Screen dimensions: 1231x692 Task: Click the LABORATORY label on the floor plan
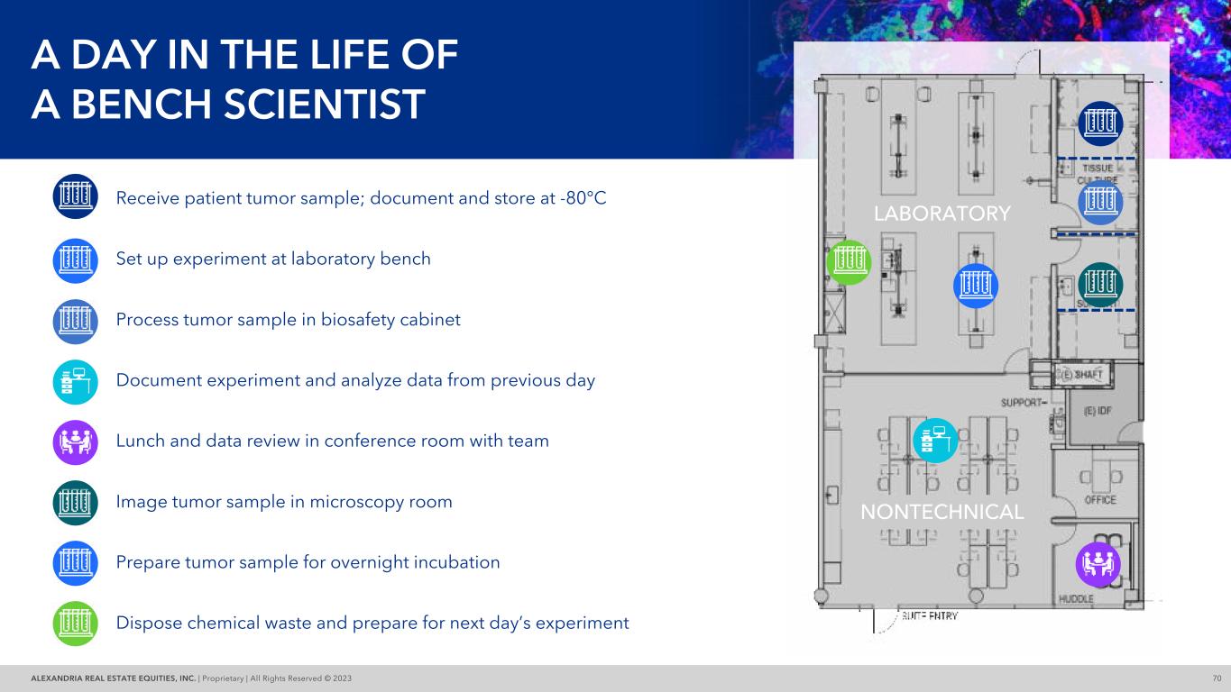(x=942, y=214)
